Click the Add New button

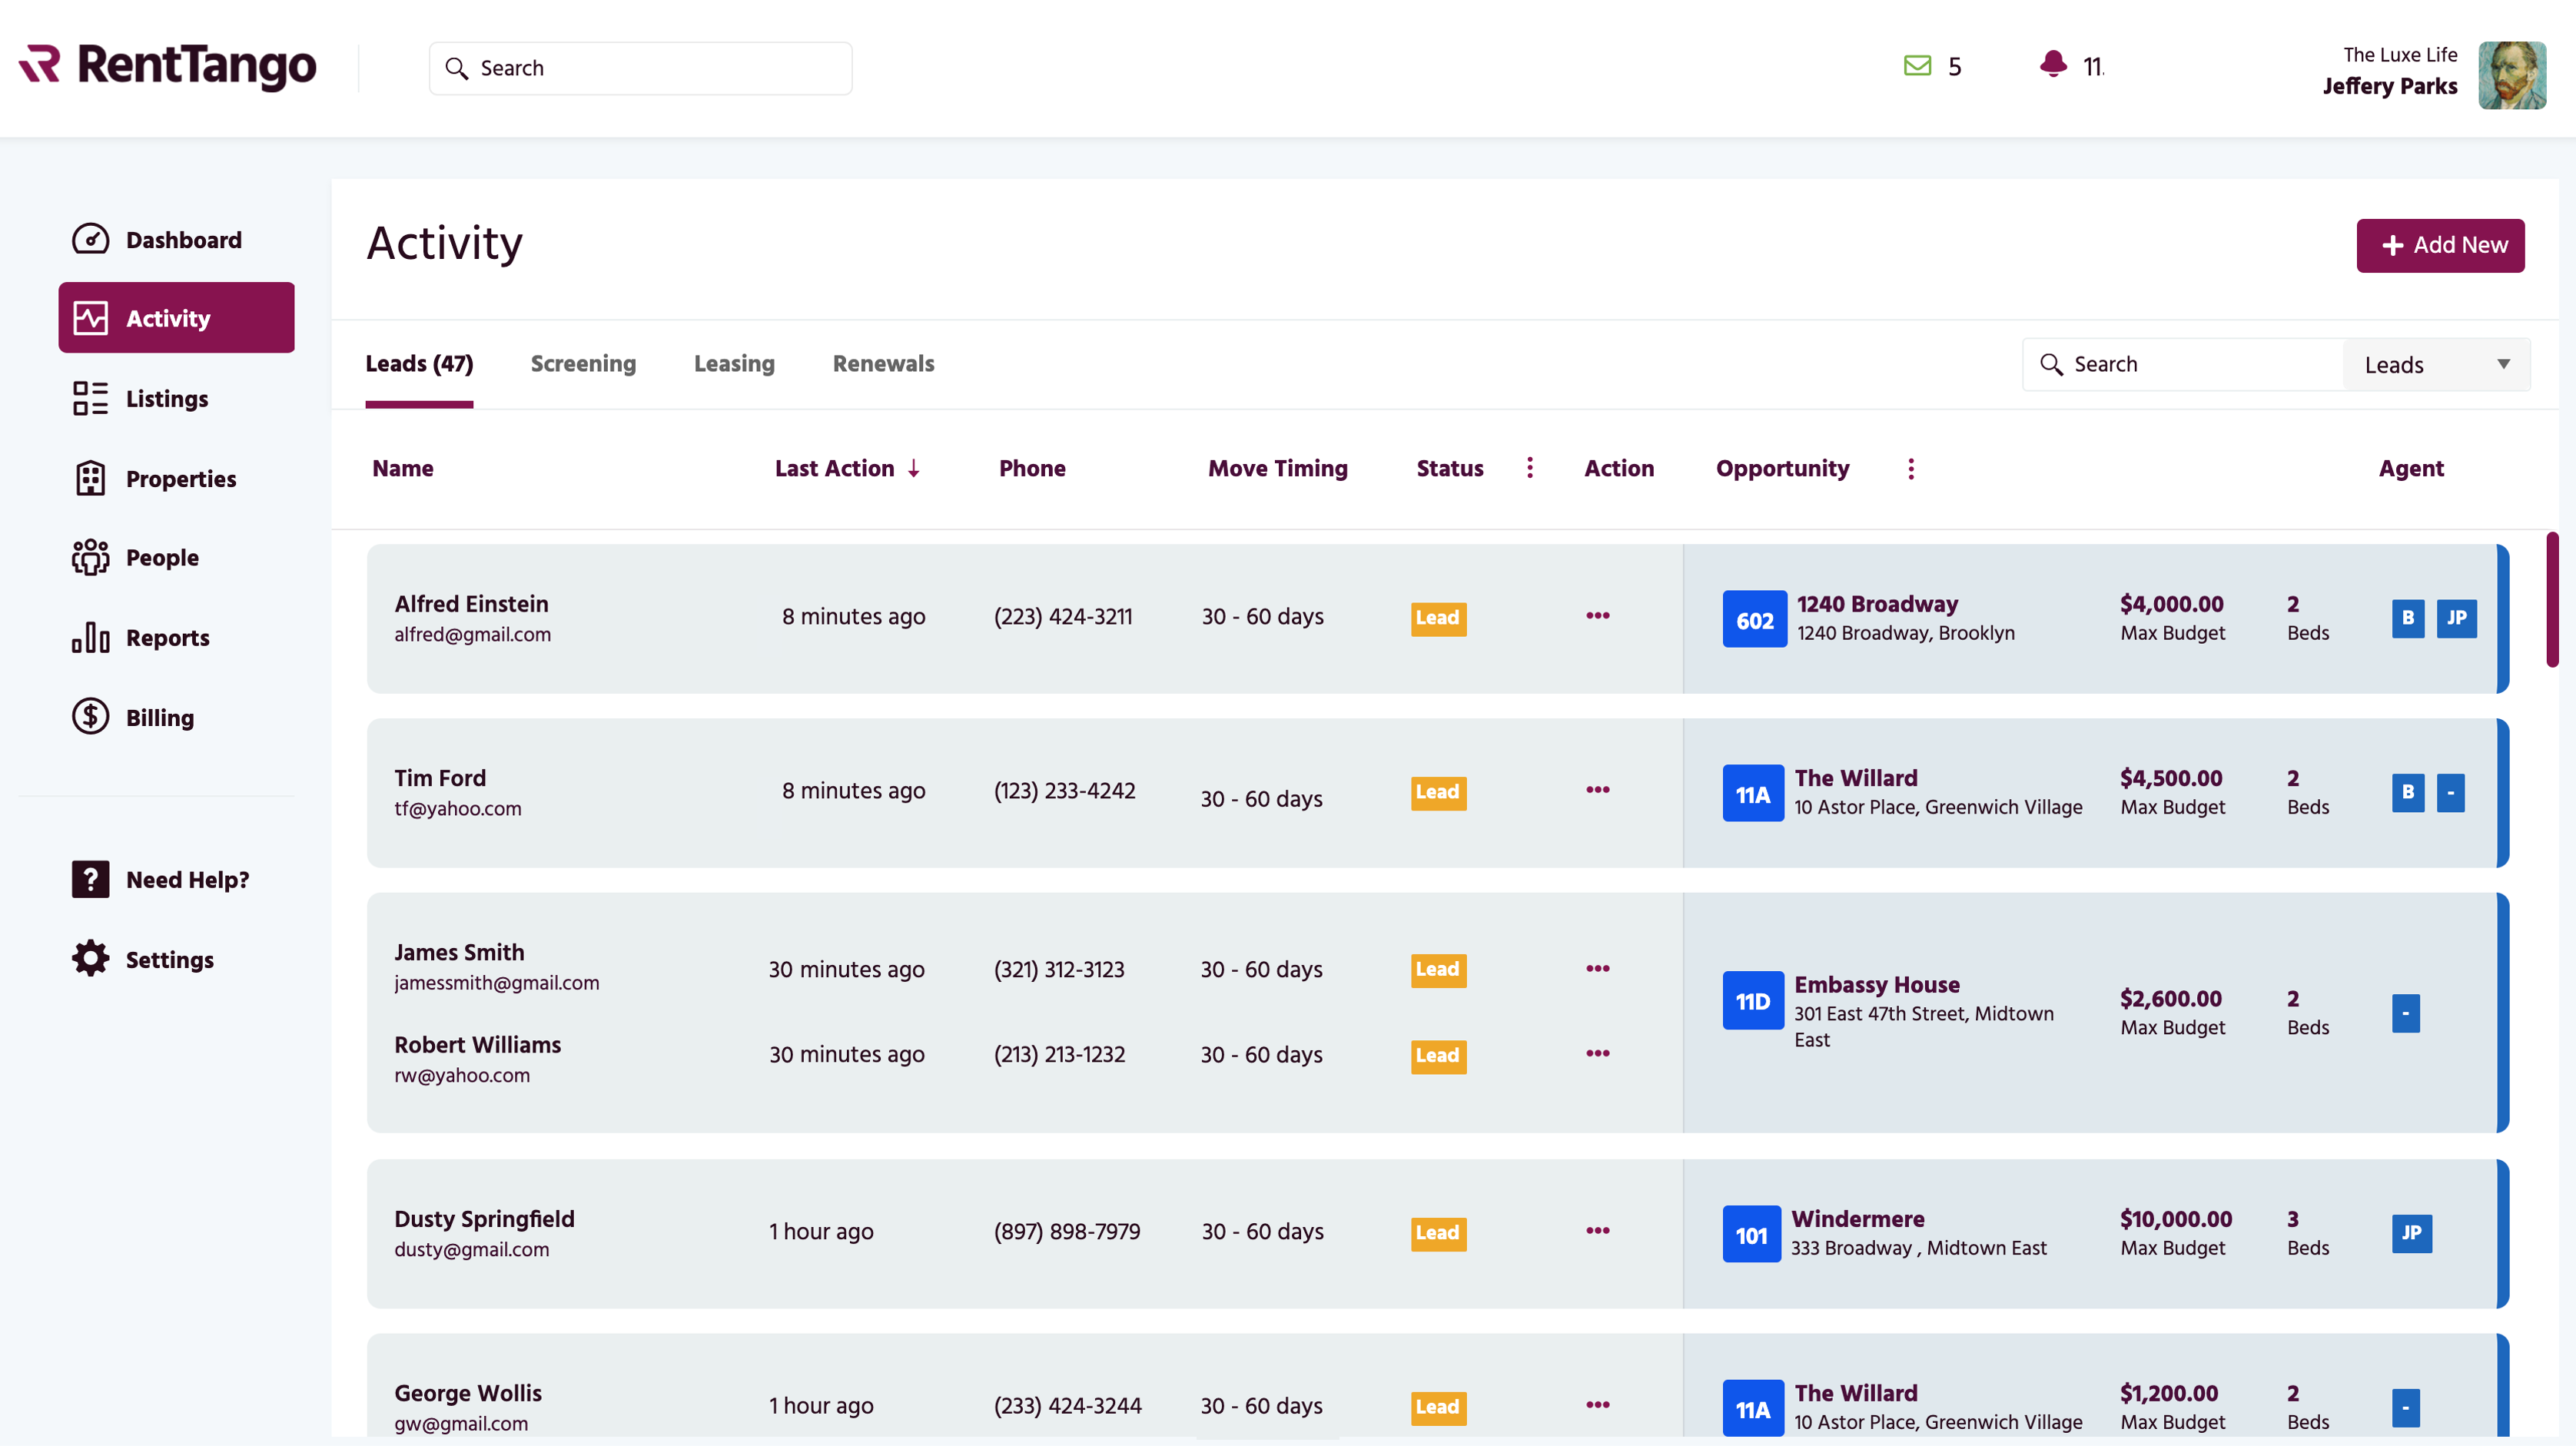(x=2440, y=246)
